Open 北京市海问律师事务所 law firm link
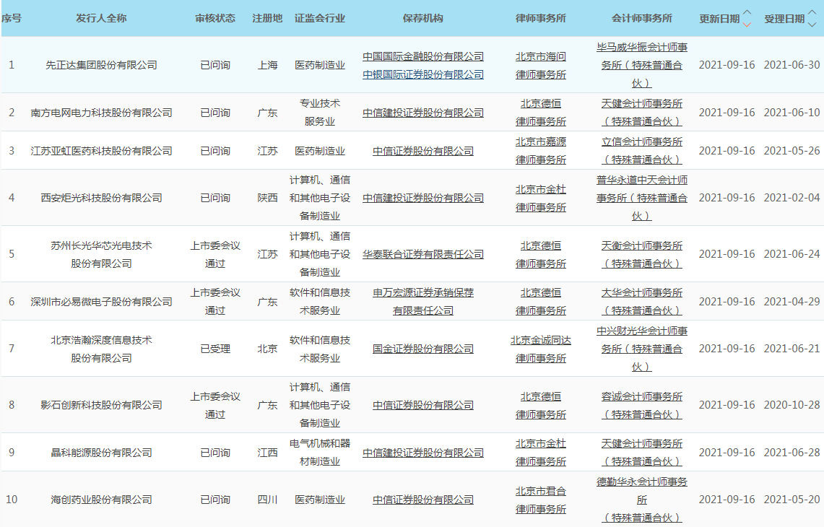The width and height of the screenshot is (824, 527). (x=541, y=65)
